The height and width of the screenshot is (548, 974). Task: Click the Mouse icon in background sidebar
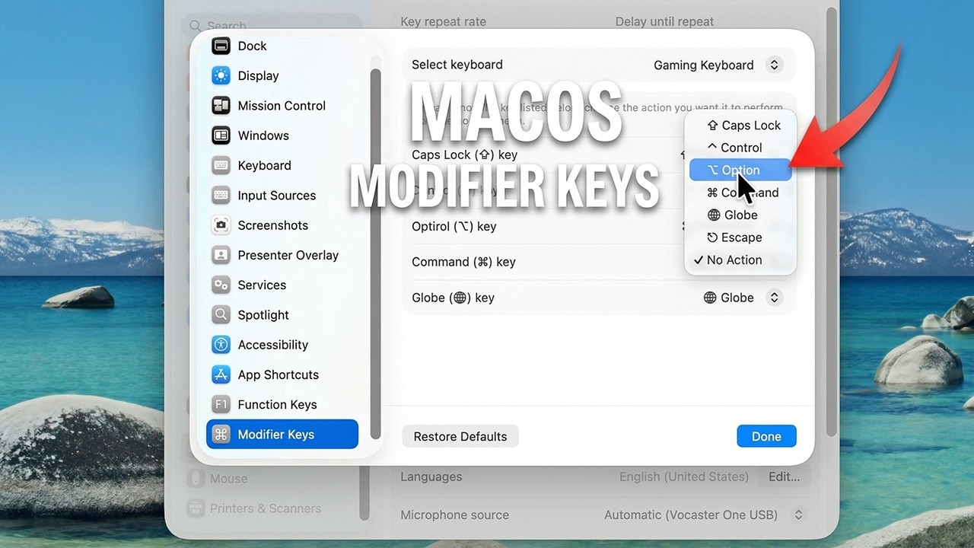(x=196, y=479)
